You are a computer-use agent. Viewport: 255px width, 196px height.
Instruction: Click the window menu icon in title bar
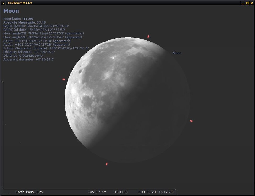[3, 3]
